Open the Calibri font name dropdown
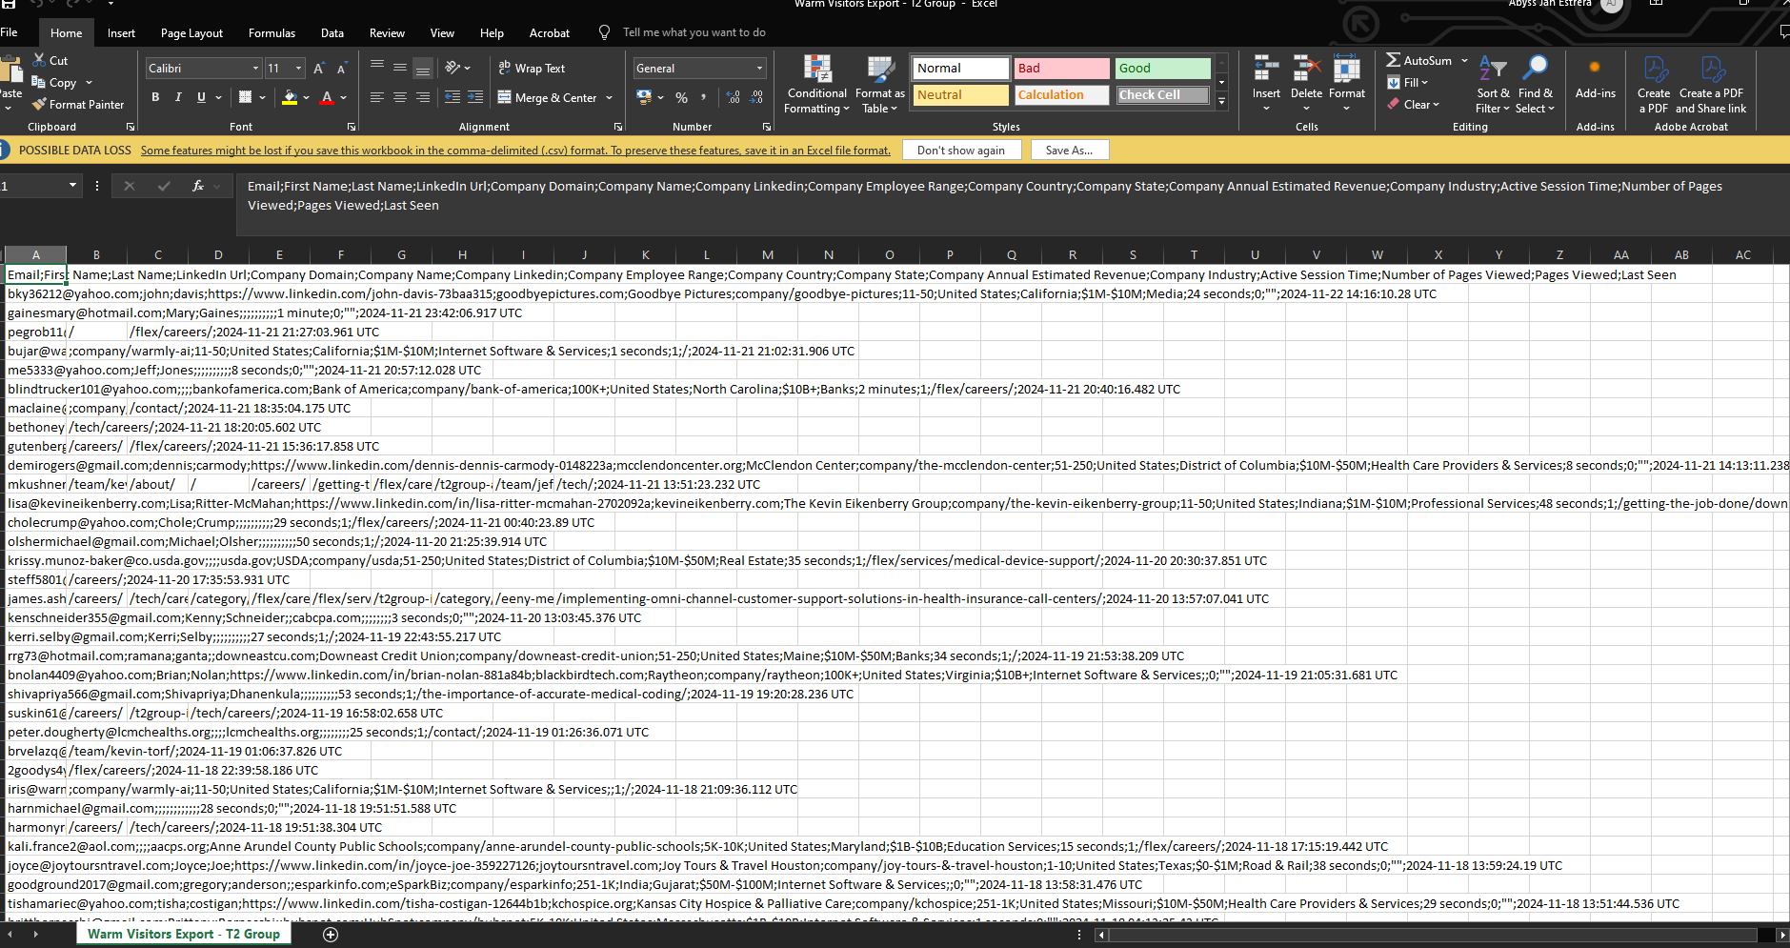Screen dimensions: 1790x948 pos(255,69)
